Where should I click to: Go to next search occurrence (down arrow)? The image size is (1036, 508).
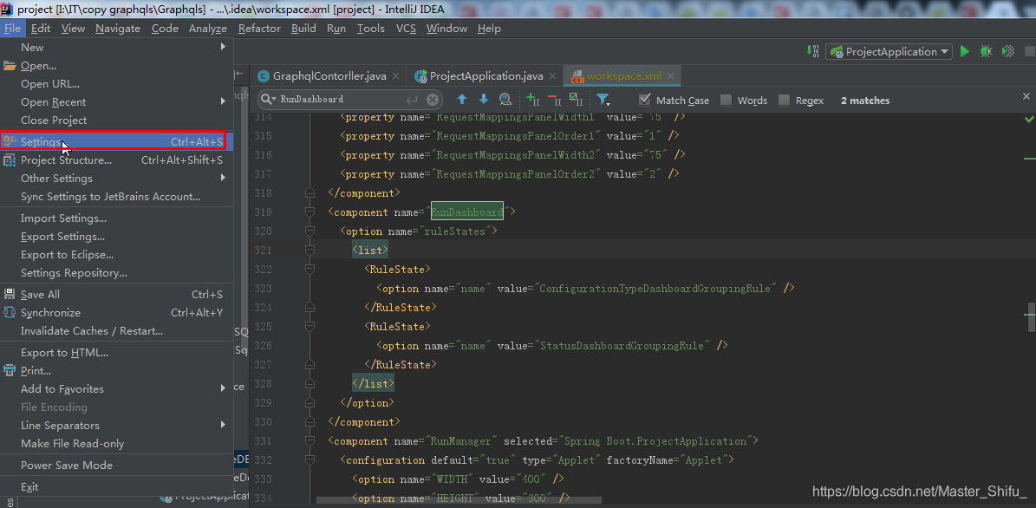pyautogui.click(x=484, y=100)
